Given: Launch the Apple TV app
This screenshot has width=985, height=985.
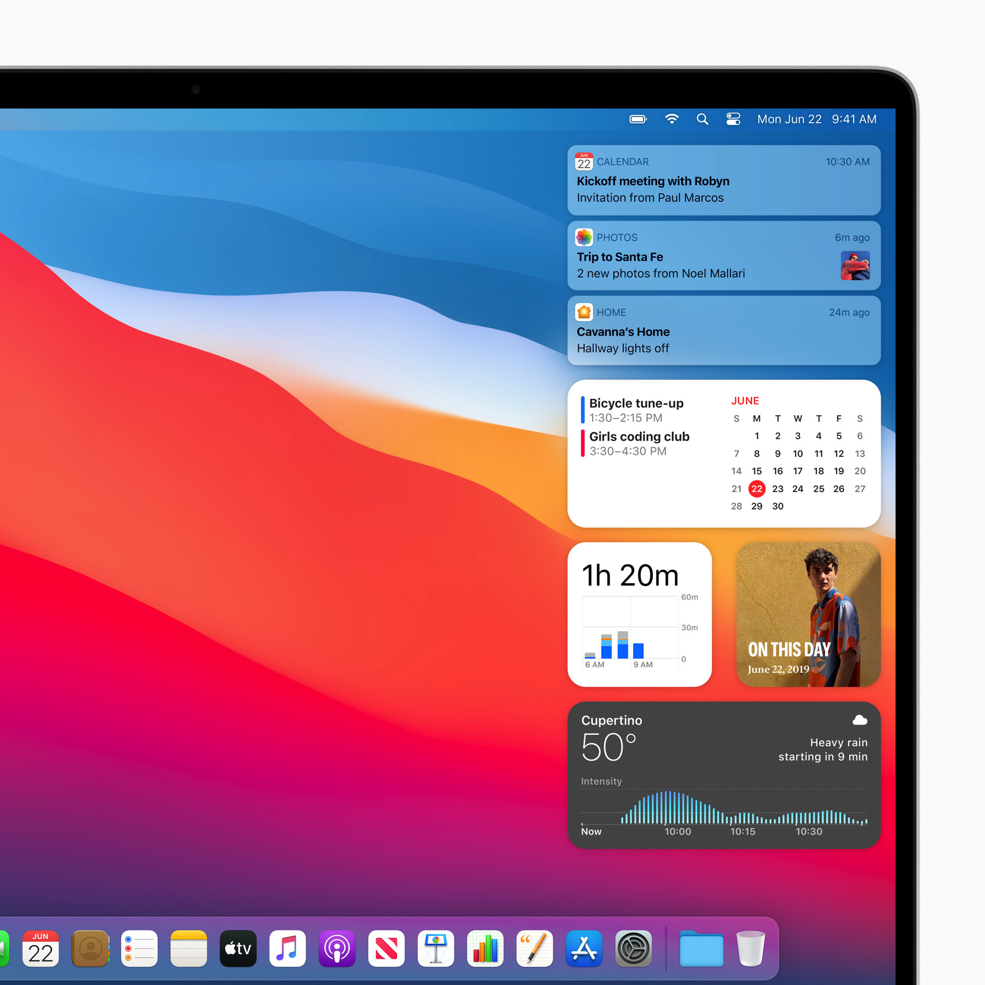Looking at the screenshot, I should pyautogui.click(x=238, y=948).
